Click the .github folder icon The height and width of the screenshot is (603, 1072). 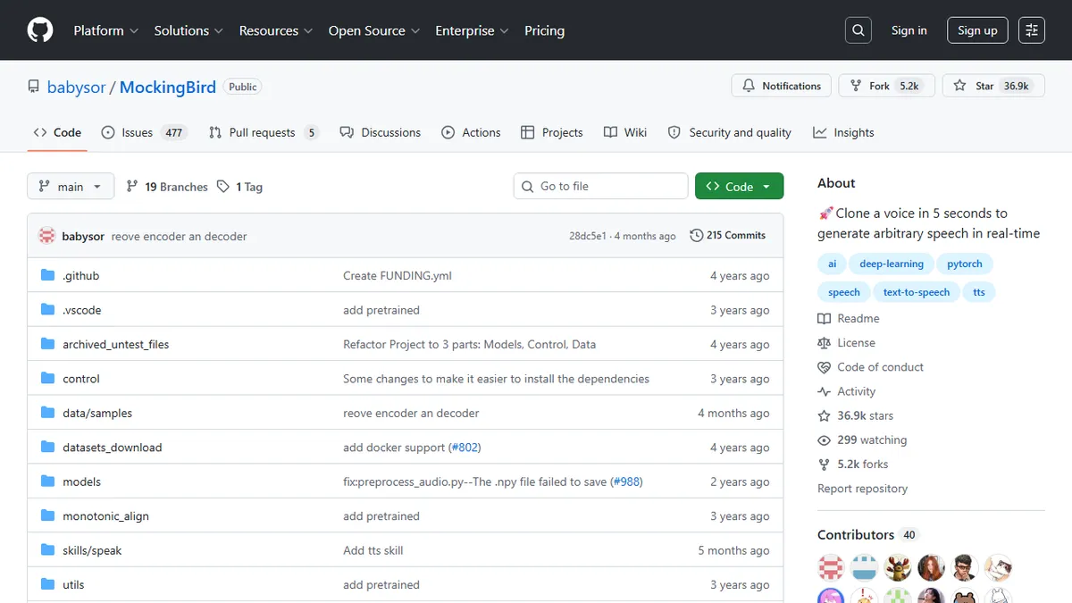pos(48,275)
